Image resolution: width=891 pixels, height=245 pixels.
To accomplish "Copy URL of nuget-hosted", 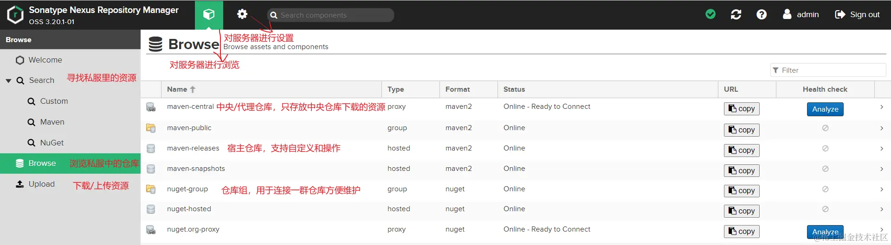I will (742, 211).
